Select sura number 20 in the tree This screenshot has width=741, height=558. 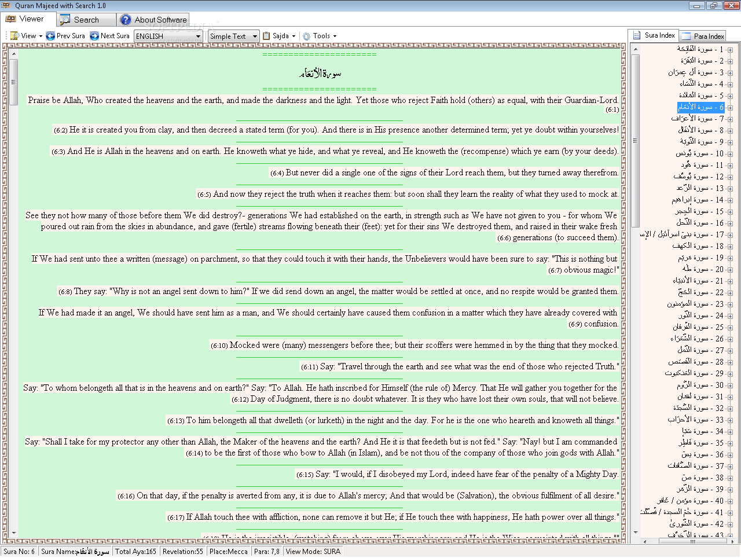703,269
